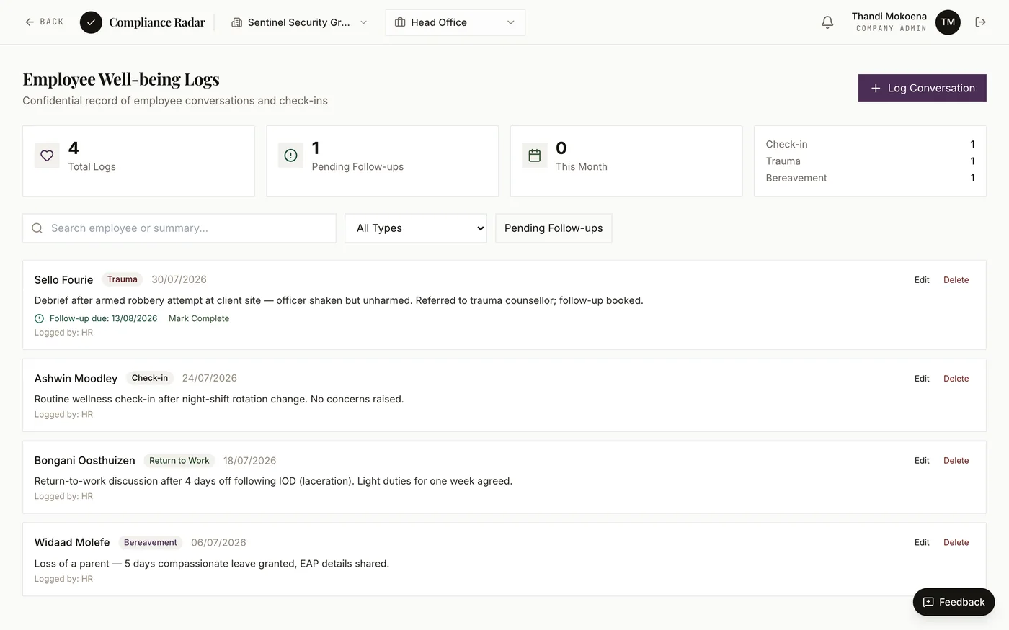The width and height of the screenshot is (1009, 630).
Task: Delete Bongani Oosthuizen's return to work log
Action: click(956, 461)
